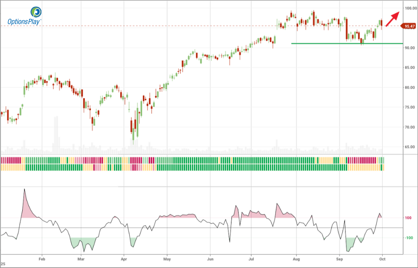The width and height of the screenshot is (418, 268).
Task: Select the Aug label on time axis
Action: tap(295, 259)
